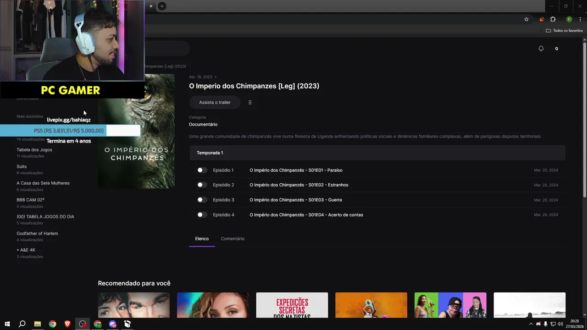Open the orange recommended thumbnail
Image resolution: width=587 pixels, height=330 pixels.
pyautogui.click(x=371, y=305)
